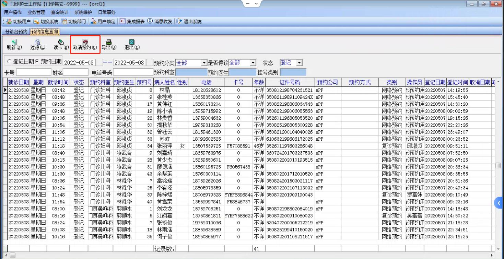Refresh the list with 刷新(S)
The image size is (504, 259).
14,45
